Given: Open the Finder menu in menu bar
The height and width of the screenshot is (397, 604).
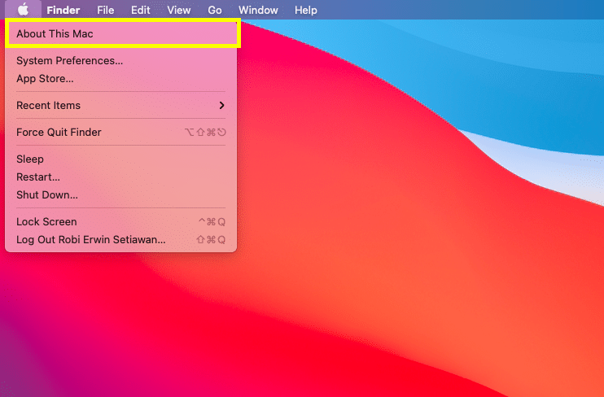Looking at the screenshot, I should (x=63, y=10).
